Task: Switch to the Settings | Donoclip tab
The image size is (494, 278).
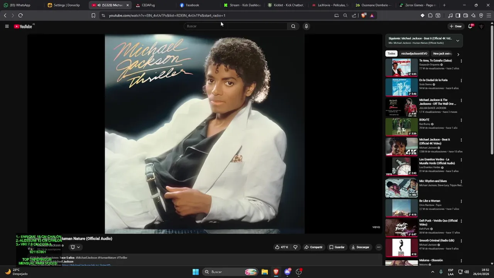Action: (x=66, y=5)
